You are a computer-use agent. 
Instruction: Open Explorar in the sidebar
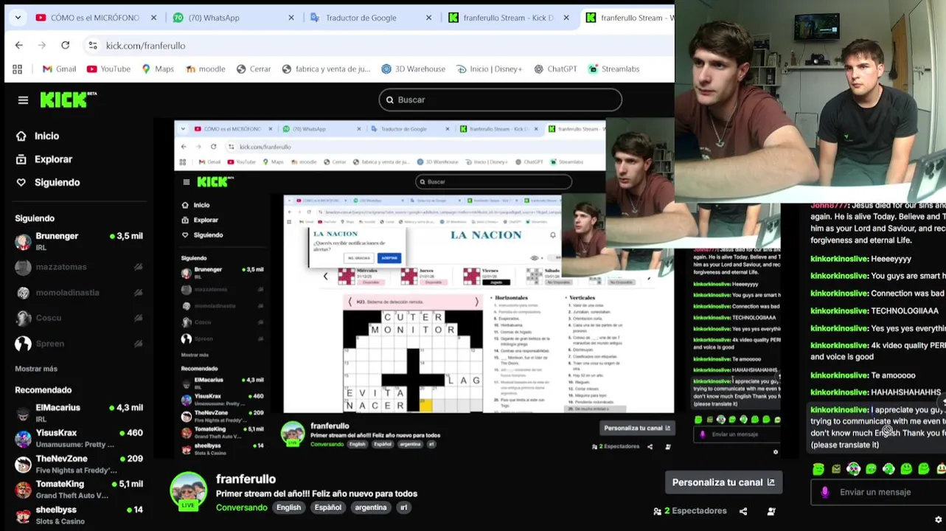pyautogui.click(x=45, y=159)
